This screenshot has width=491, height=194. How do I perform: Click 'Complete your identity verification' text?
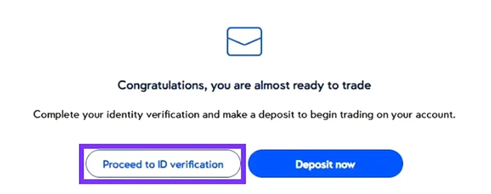pyautogui.click(x=116, y=114)
